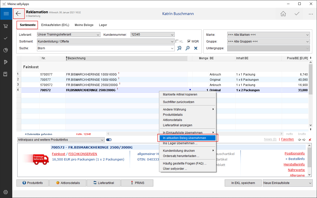Open the pie chart statistics icon
The width and height of the screenshot is (317, 198).
[6, 50]
